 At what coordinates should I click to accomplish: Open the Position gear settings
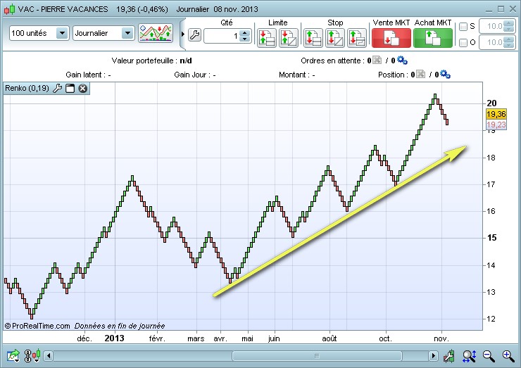[x=445, y=74]
